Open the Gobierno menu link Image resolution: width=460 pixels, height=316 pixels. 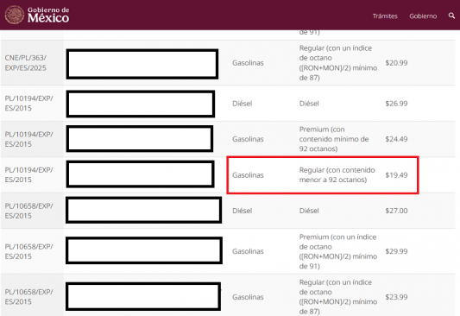point(423,16)
